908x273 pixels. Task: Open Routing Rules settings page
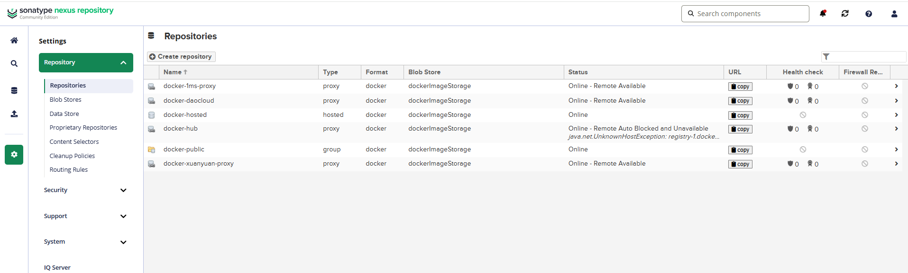coord(69,170)
